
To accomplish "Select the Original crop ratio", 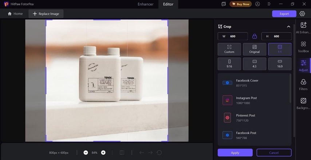I will pyautogui.click(x=255, y=49).
